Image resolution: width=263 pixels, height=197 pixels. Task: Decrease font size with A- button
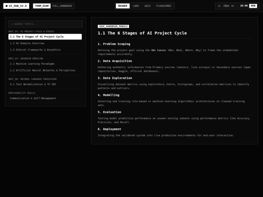220,6
